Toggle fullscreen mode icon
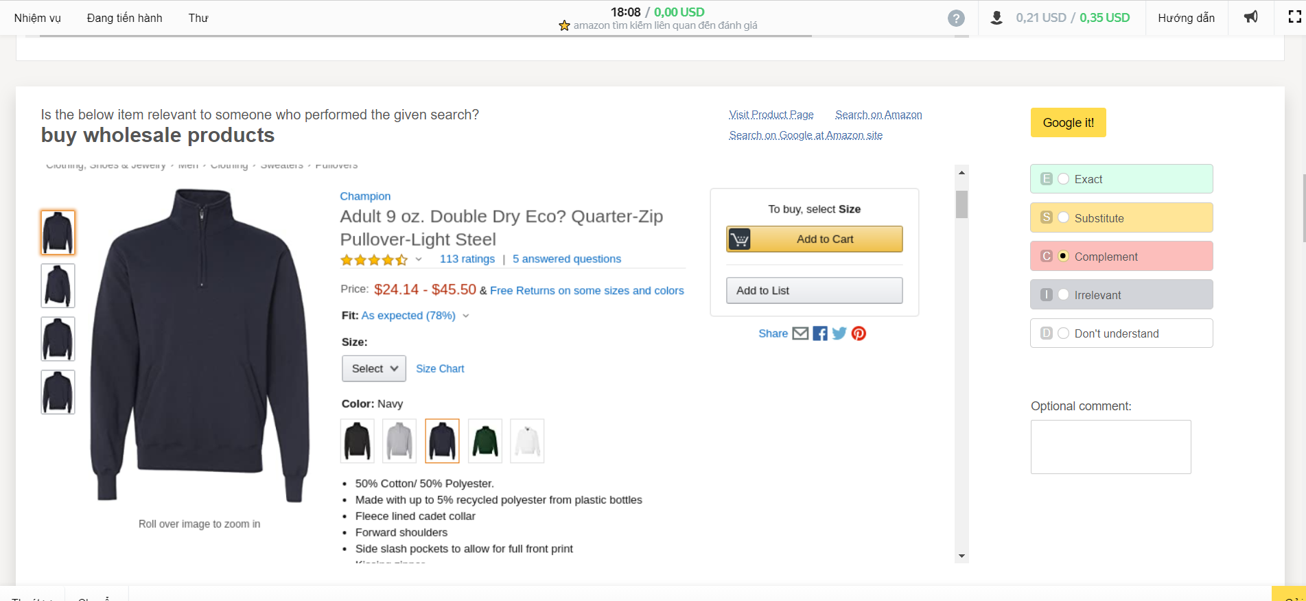This screenshot has height=601, width=1306. pyautogui.click(x=1294, y=17)
